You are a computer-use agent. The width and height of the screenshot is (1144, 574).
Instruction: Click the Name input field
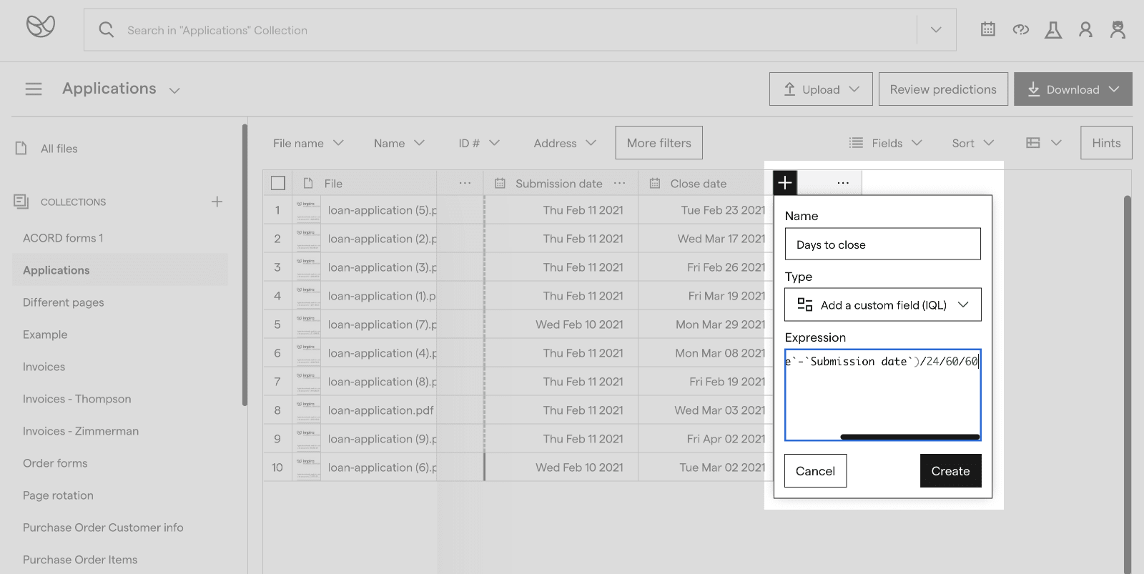coord(883,244)
